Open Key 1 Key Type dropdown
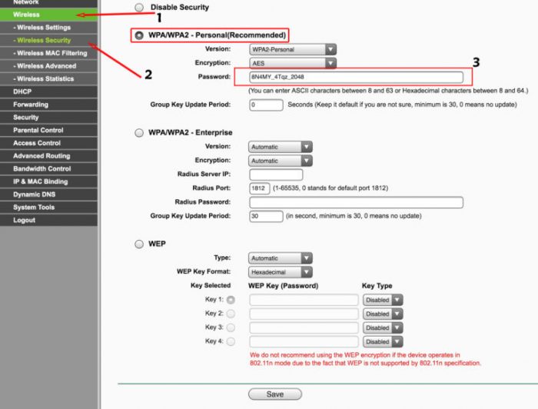Screen dimensions: 538x409 pyautogui.click(x=383, y=300)
